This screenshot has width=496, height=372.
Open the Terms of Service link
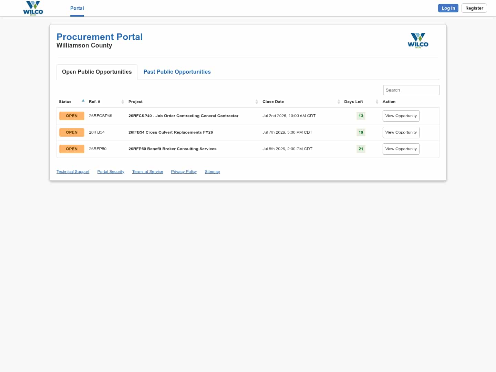(148, 172)
